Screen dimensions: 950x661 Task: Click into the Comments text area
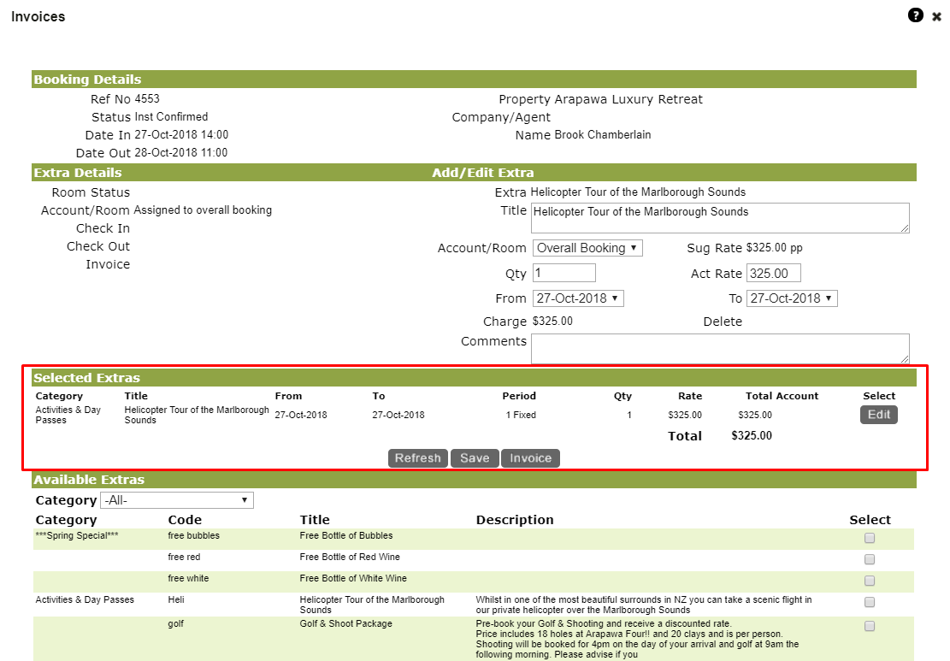pos(720,349)
